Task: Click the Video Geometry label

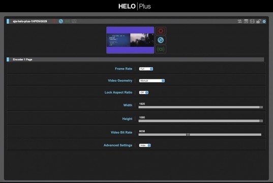Action: pos(120,81)
